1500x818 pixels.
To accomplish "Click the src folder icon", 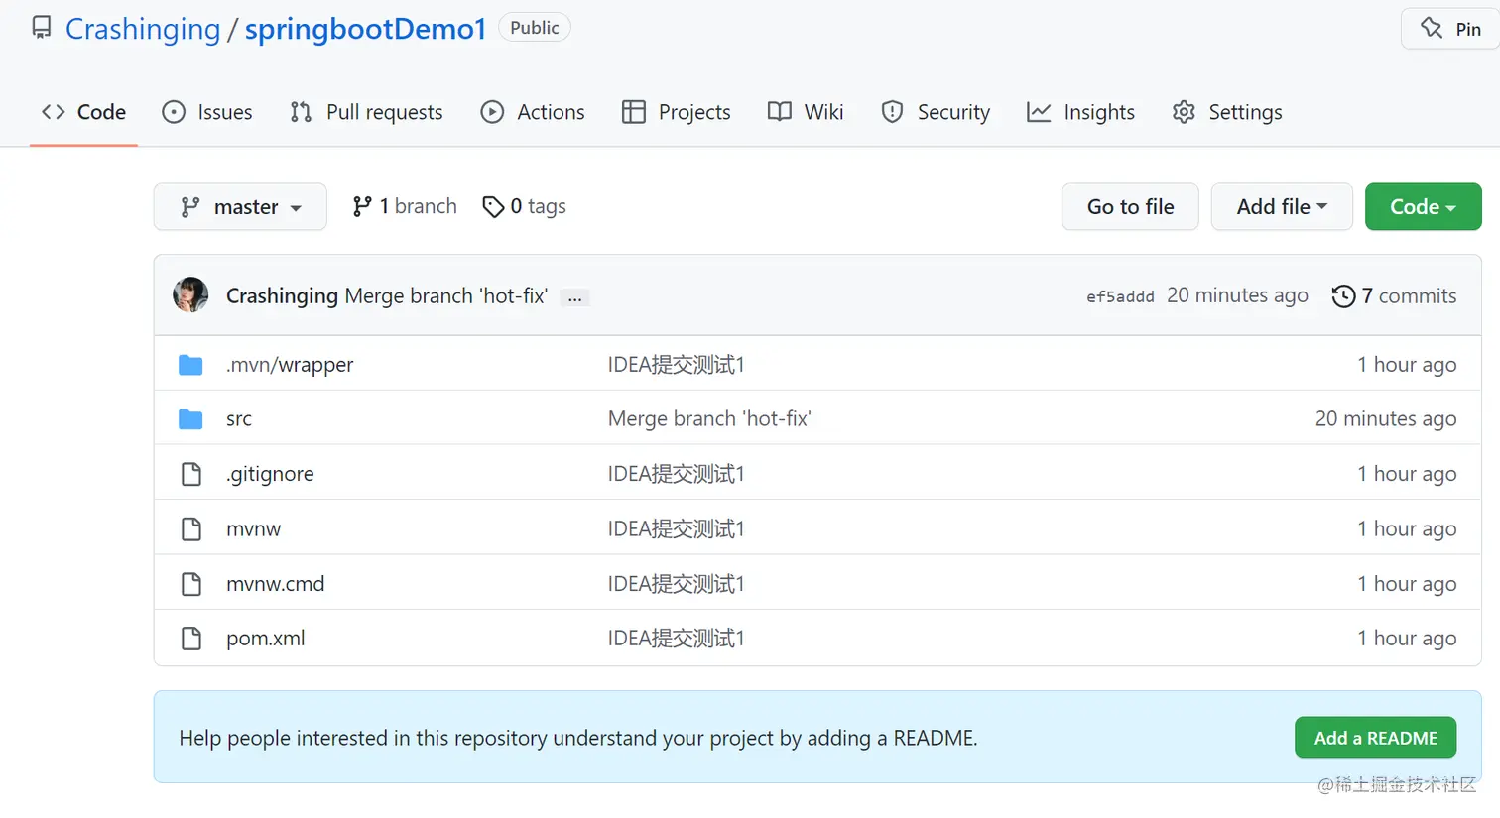I will pos(190,419).
